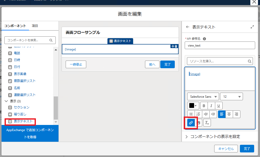Image resolution: width=260 pixels, height=157 pixels.
Task: Select the 繰り返し component
Action: pos(20,114)
